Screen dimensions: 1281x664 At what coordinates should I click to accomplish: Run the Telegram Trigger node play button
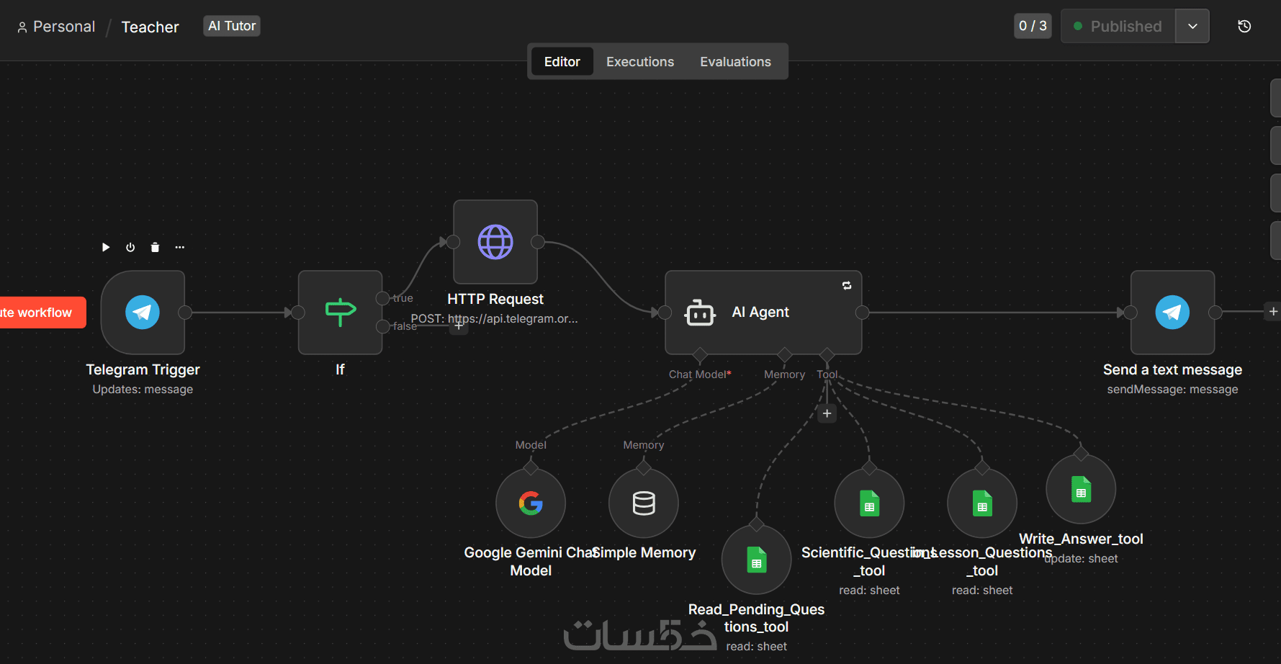coord(106,247)
